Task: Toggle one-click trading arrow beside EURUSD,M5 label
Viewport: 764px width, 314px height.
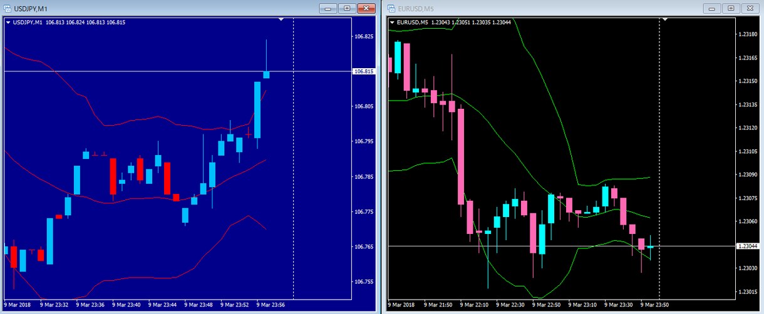Action: [x=392, y=23]
